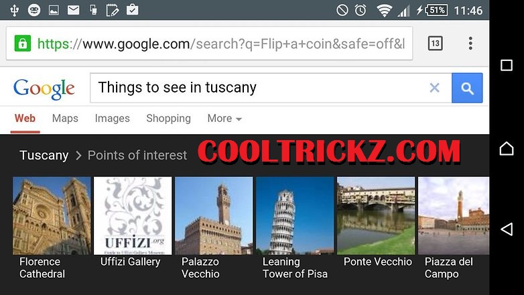Screen dimensions: 524x295
Task: Tap the Android home navigation button
Action: (507, 148)
